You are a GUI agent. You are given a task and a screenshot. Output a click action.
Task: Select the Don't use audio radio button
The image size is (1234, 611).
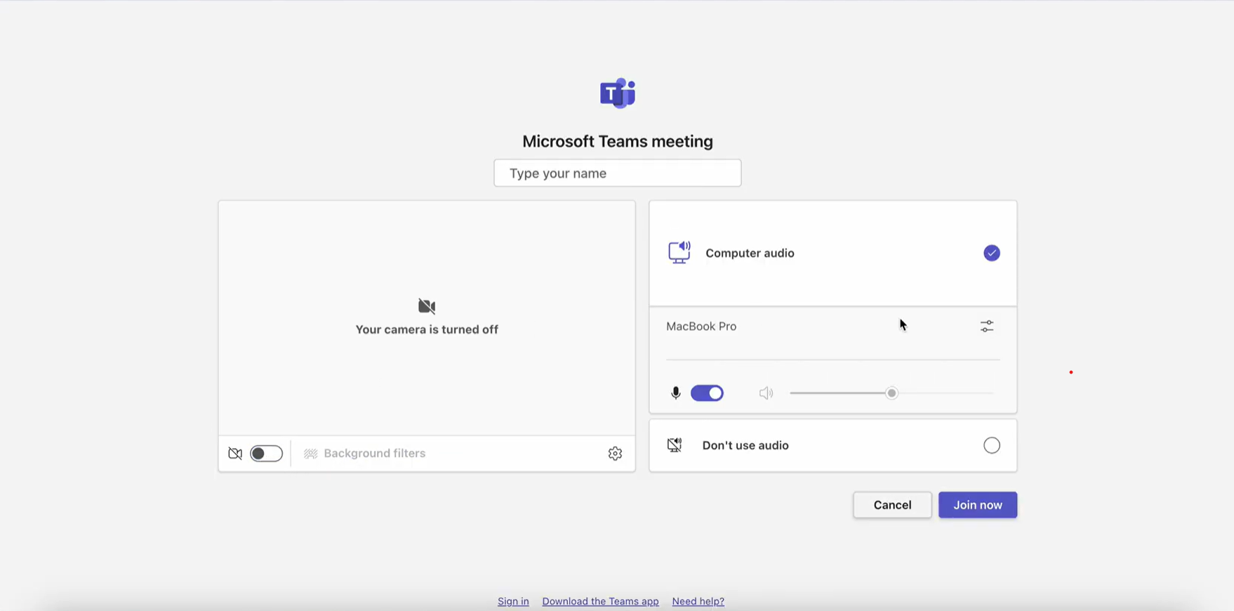tap(991, 445)
